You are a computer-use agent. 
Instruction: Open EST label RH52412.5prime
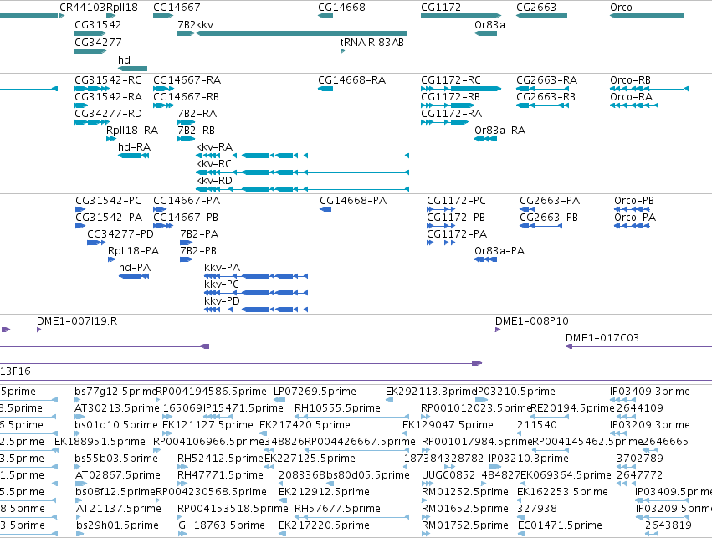pyautogui.click(x=220, y=459)
